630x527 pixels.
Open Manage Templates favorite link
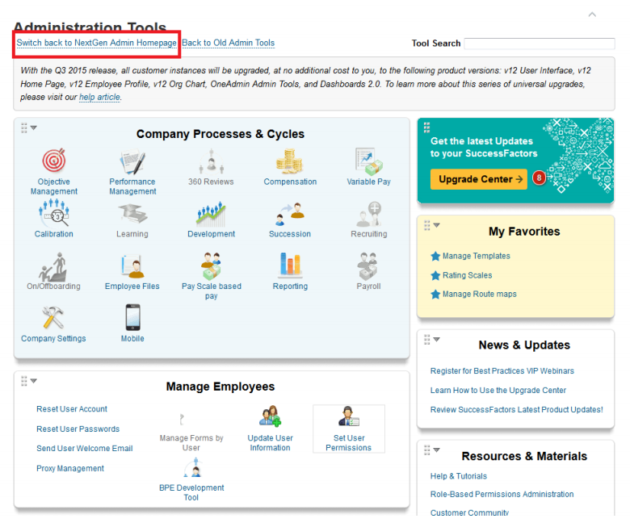pos(476,256)
